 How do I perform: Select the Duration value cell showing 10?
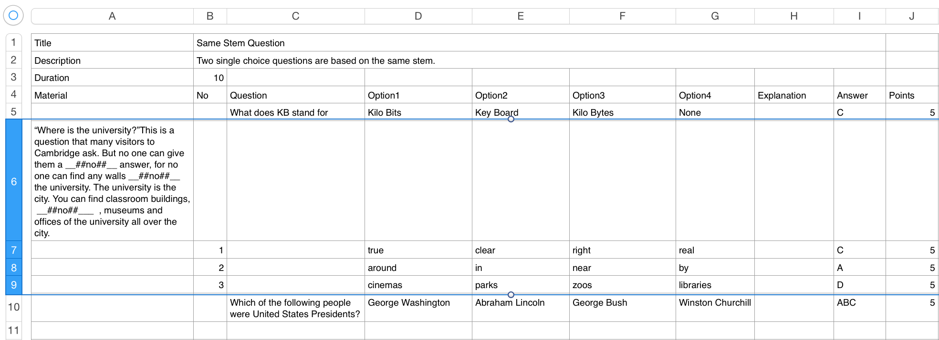pyautogui.click(x=210, y=78)
